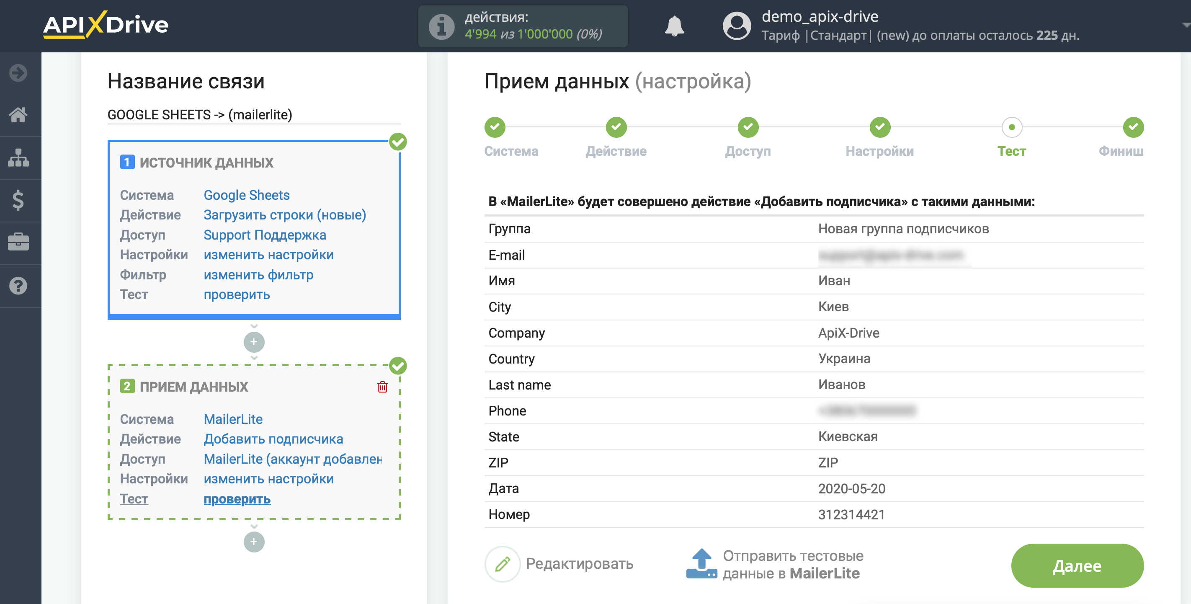Open Добавить подписчика action link

point(273,439)
